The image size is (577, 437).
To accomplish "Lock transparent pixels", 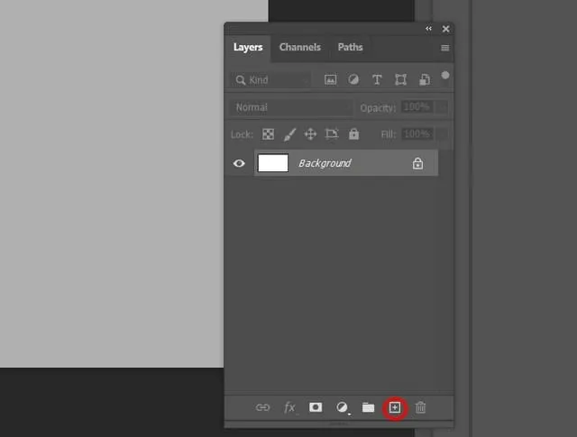I will click(268, 134).
